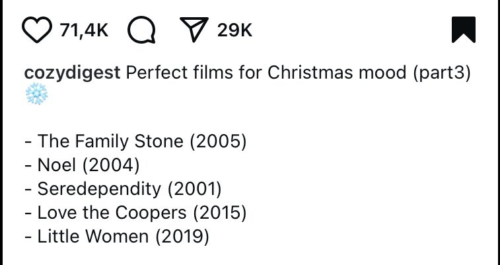Viewport: 500px width, 265px height.
Task: Click the '(part3)' text in the caption
Action: click(x=442, y=73)
